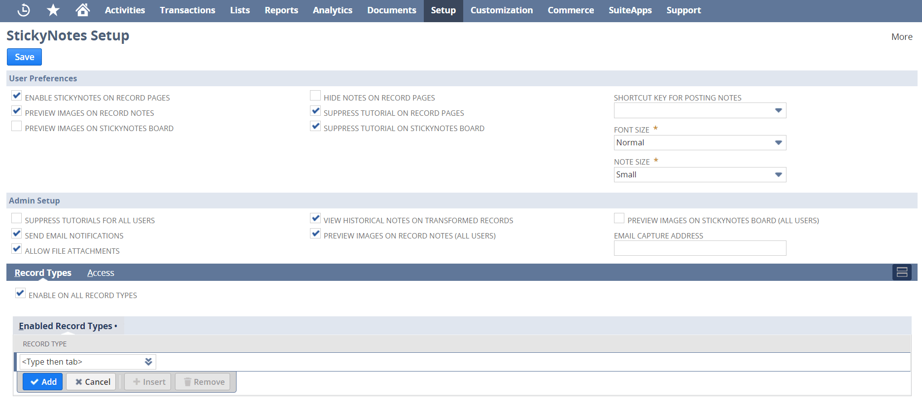Toggle the subtab layout icon
Screen dimensions: 922x406
[902, 272]
